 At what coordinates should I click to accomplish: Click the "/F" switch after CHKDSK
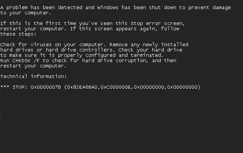pos(36,61)
